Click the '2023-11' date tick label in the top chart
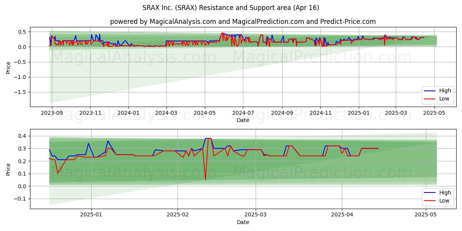The height and width of the screenshot is (231, 462). click(x=90, y=113)
